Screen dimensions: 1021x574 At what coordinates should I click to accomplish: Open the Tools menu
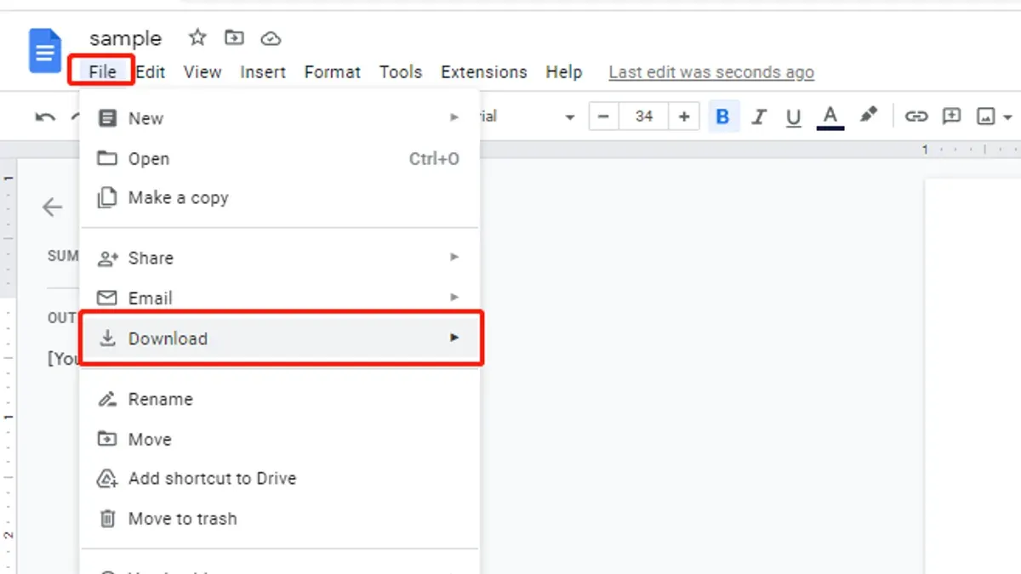pos(401,71)
